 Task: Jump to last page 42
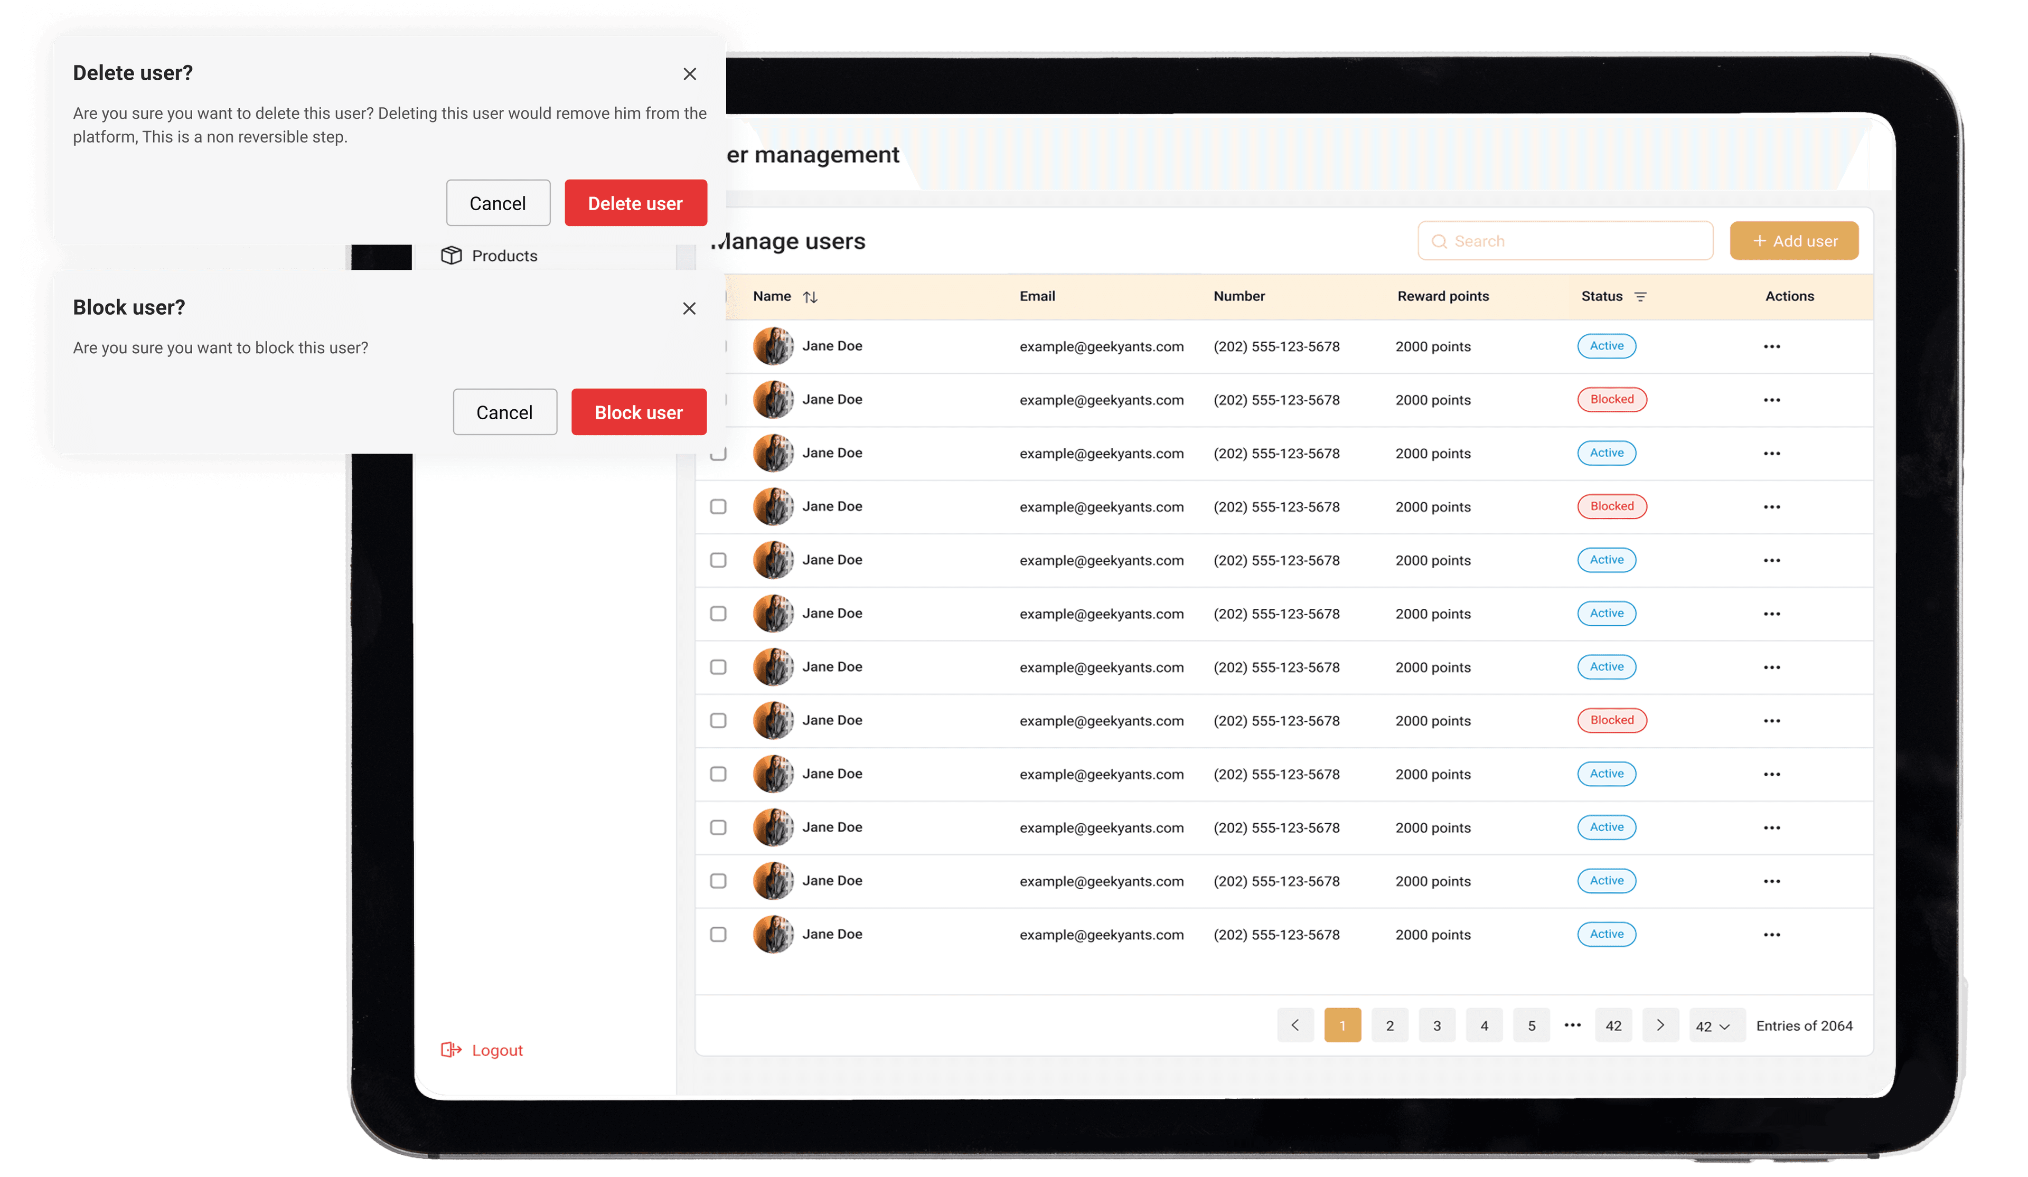[1613, 1025]
